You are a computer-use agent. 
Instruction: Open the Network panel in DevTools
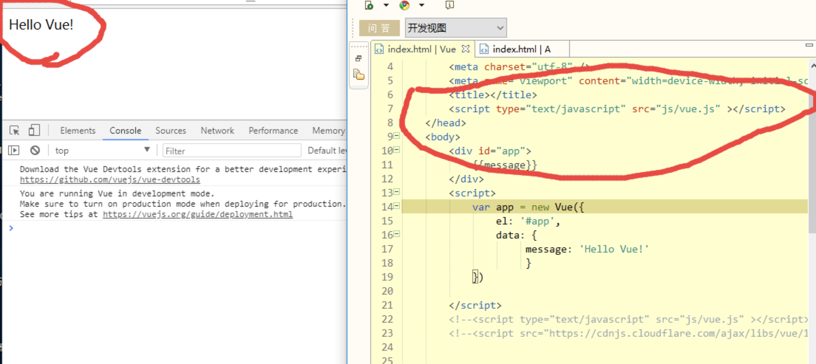coord(217,131)
